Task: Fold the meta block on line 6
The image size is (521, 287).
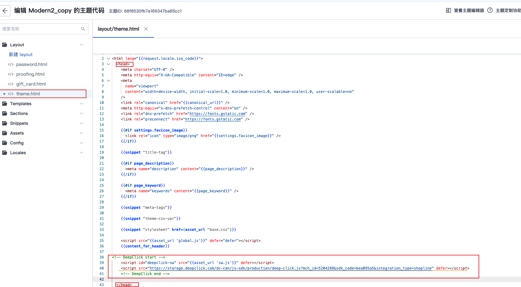Action: tap(108, 81)
